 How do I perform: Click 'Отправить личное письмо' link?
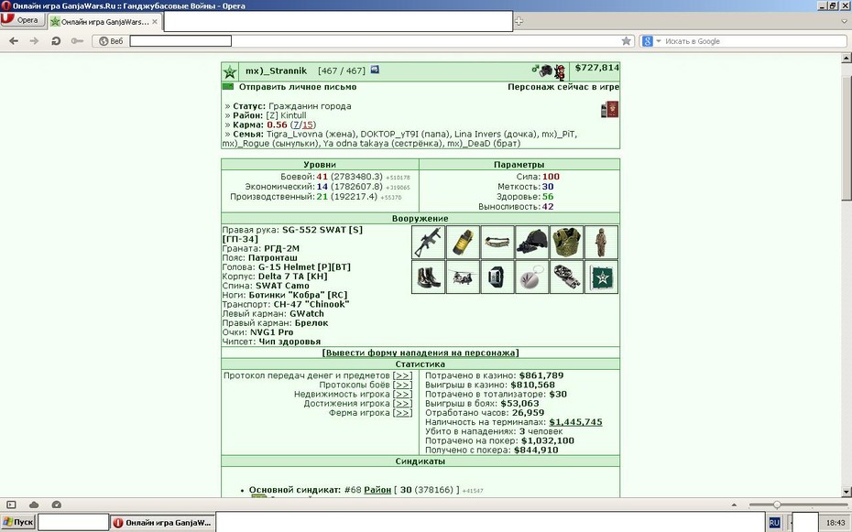click(298, 87)
